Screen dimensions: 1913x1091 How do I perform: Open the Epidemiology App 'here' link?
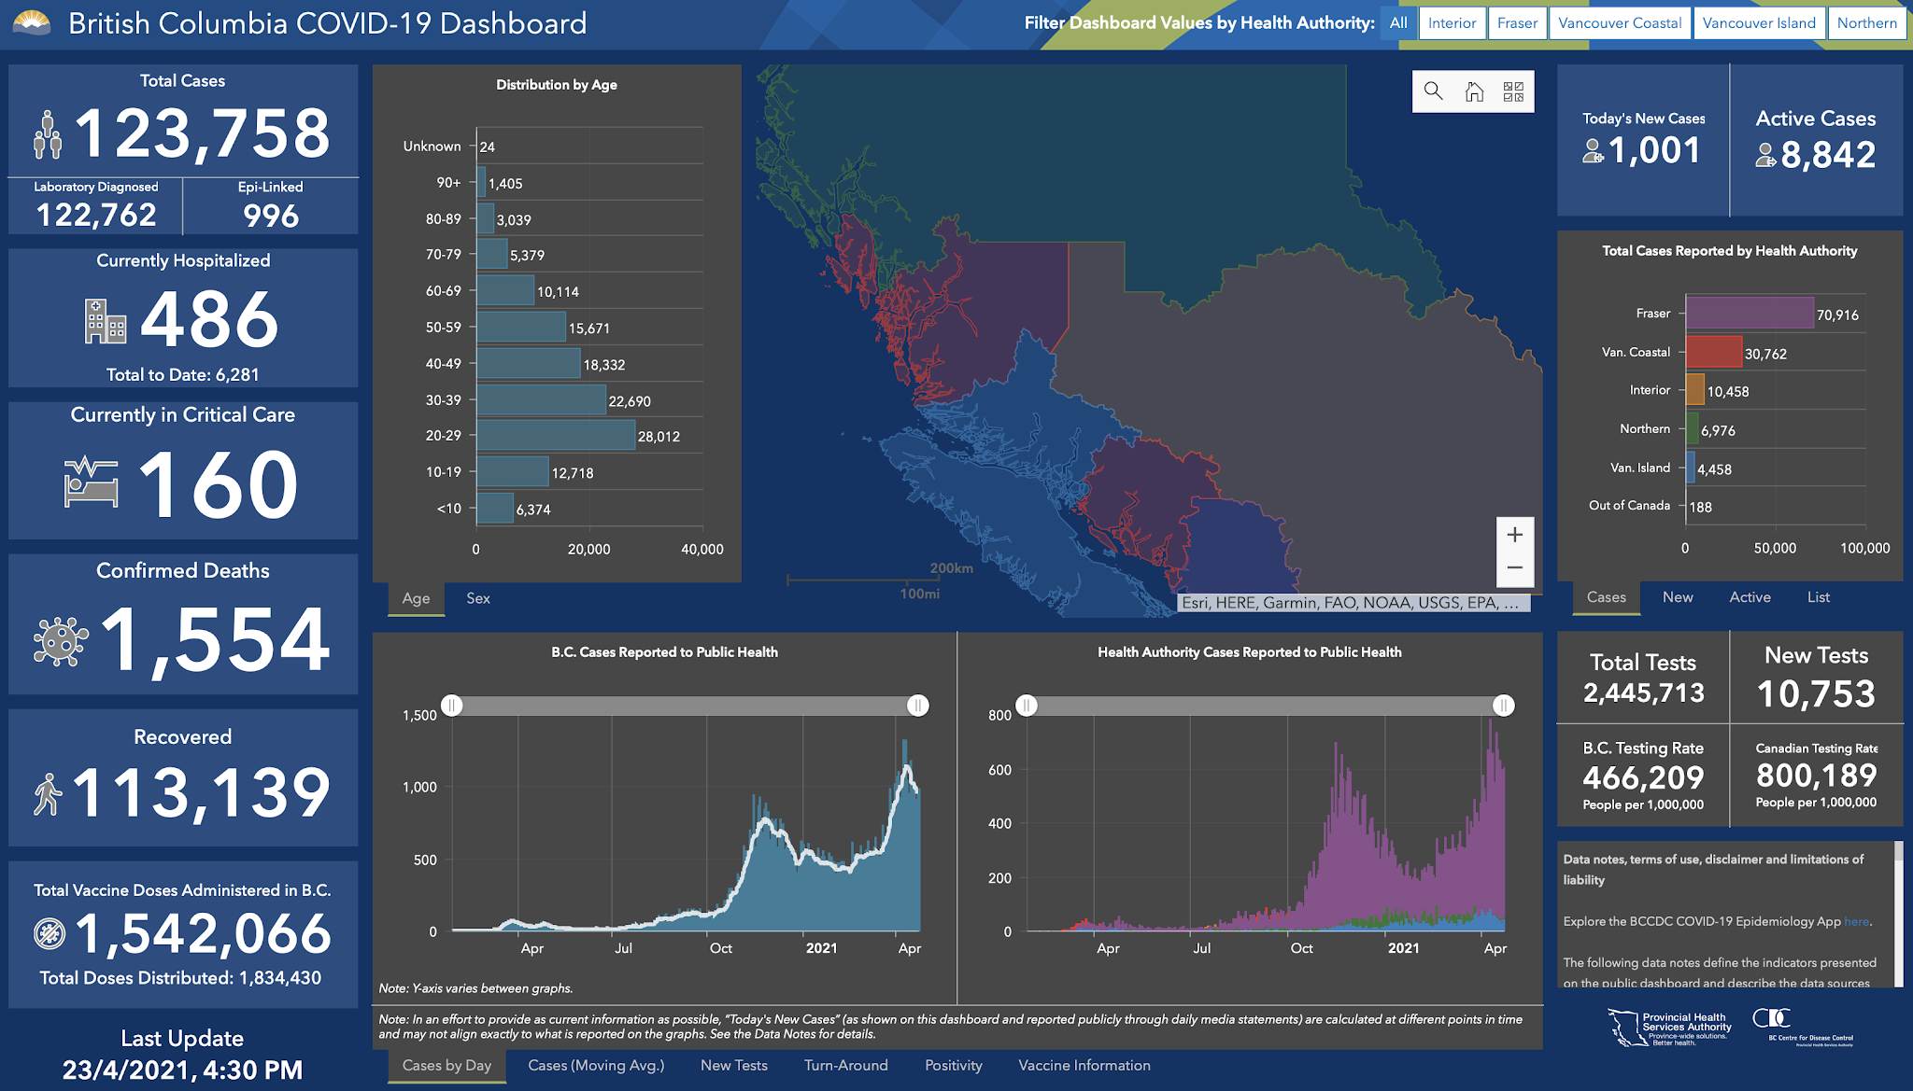(x=1856, y=921)
